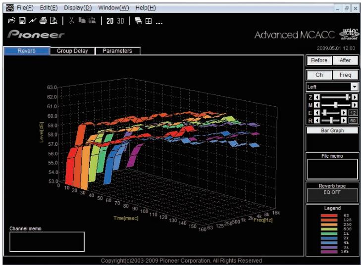Show the After calibration data

pyautogui.click(x=345, y=60)
